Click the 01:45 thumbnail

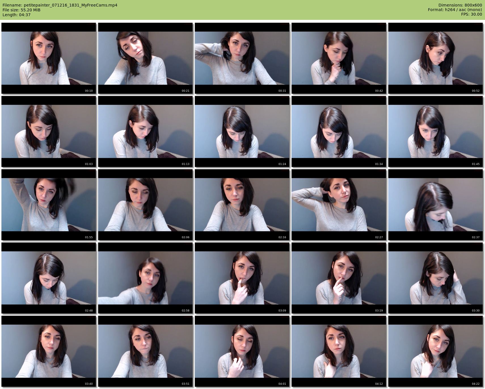point(436,131)
